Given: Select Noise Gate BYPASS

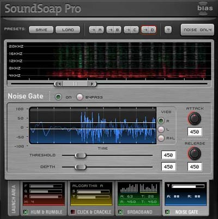Looking at the screenshot, I should pyautogui.click(x=80, y=97).
